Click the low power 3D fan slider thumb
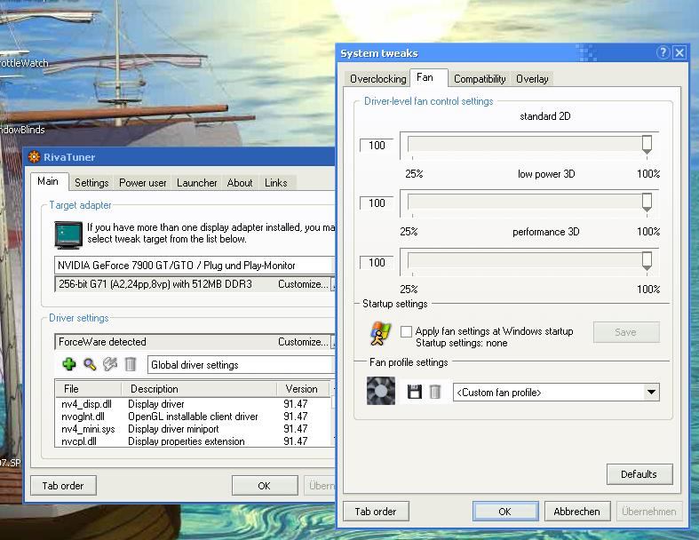699x540 pixels. tap(647, 202)
